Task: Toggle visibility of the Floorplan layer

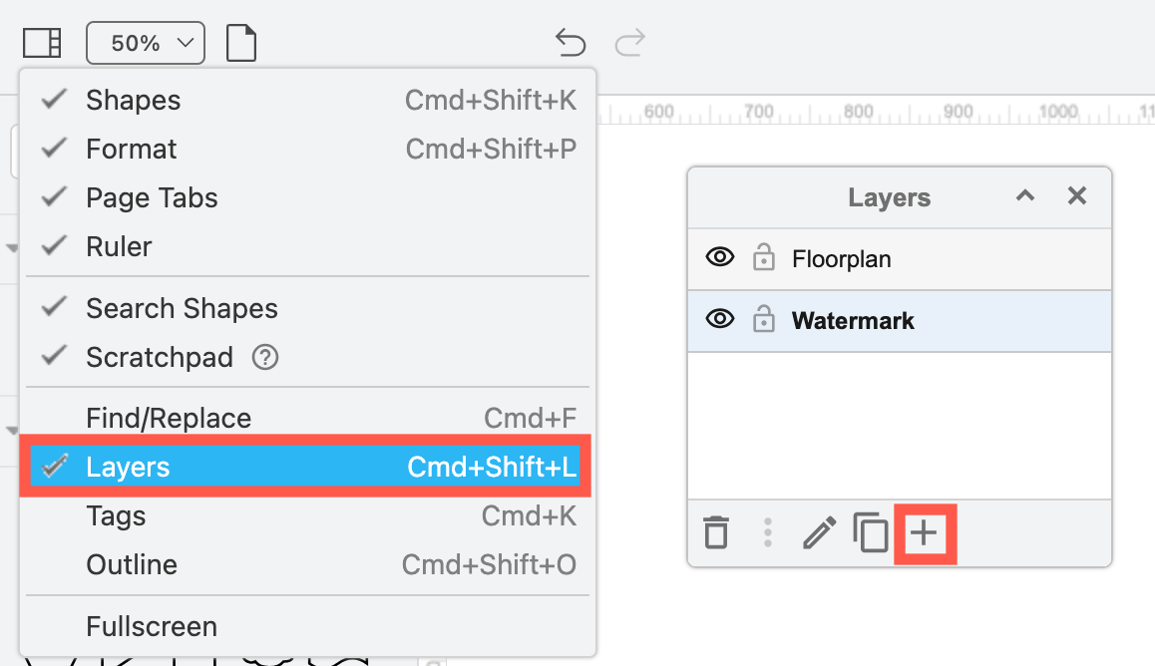Action: [x=720, y=257]
